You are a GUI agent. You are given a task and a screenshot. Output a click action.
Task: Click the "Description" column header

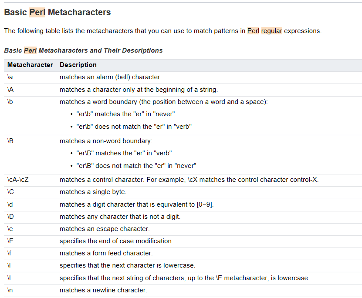click(78, 65)
